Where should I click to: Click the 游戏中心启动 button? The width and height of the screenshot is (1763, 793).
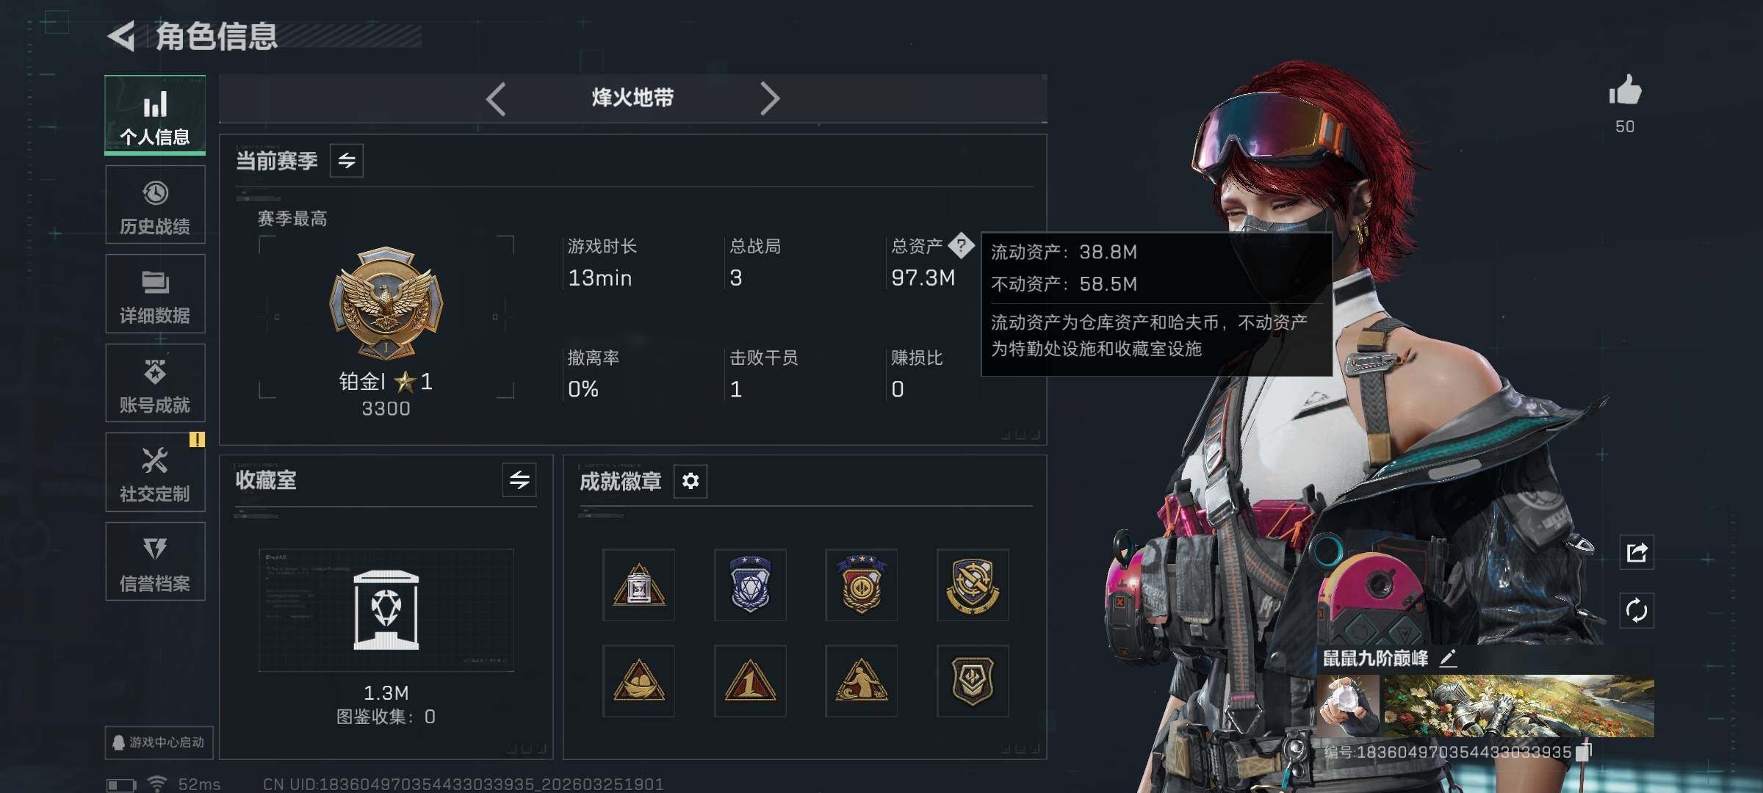(159, 742)
